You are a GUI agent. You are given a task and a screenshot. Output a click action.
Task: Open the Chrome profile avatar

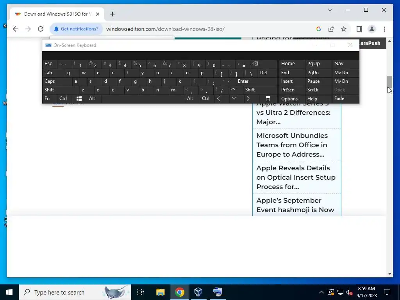tap(372, 29)
